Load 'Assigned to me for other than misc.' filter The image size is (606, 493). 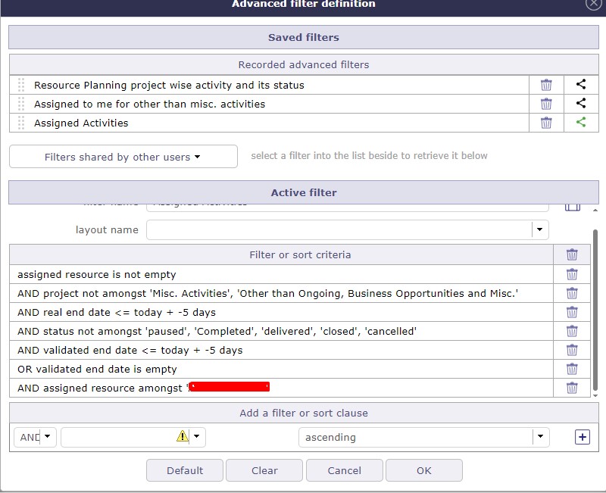pyautogui.click(x=149, y=104)
